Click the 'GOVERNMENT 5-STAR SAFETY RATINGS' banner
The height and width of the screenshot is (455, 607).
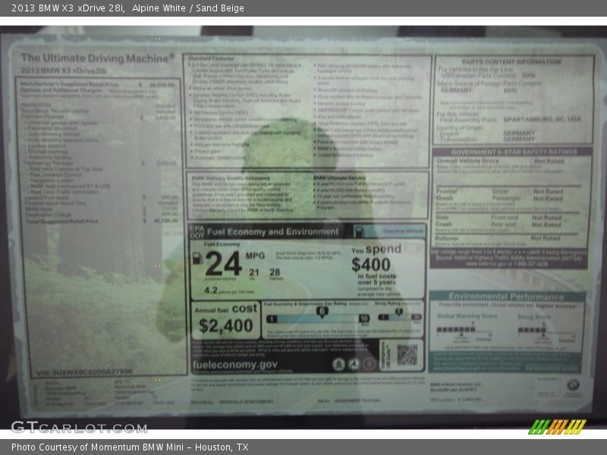(x=514, y=152)
